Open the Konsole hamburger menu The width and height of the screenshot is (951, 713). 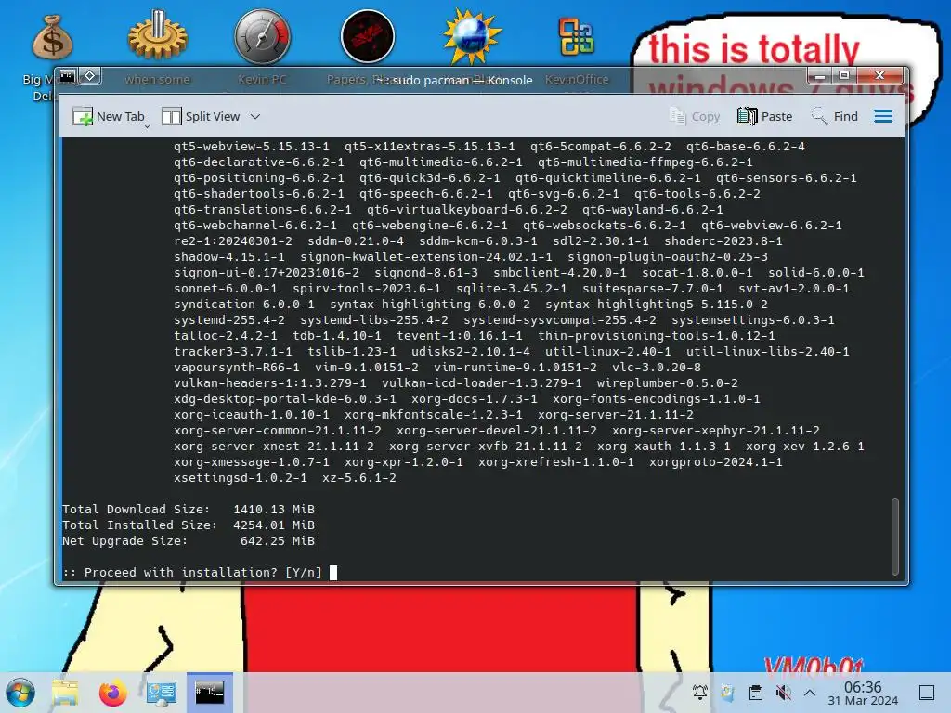883,116
